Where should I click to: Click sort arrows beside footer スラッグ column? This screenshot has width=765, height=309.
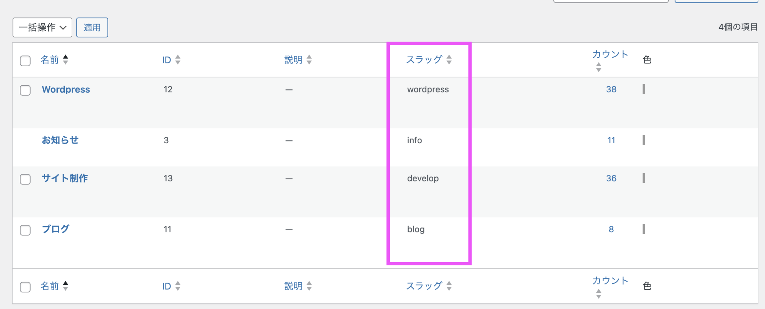449,286
